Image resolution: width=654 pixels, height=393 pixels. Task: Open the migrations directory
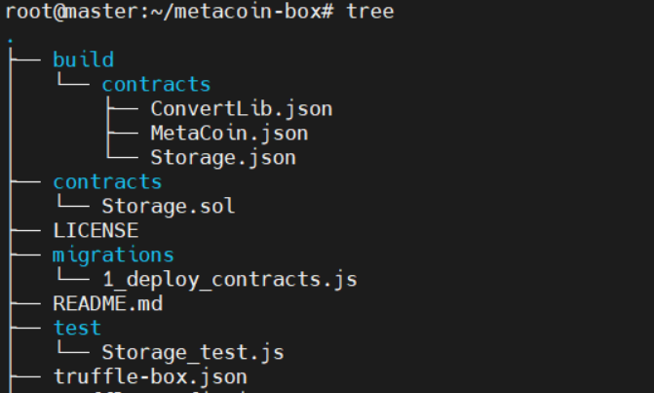point(113,255)
